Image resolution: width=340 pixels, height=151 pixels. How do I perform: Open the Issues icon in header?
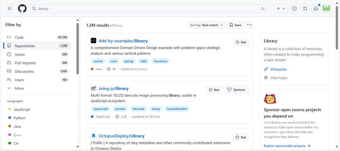tap(295, 9)
